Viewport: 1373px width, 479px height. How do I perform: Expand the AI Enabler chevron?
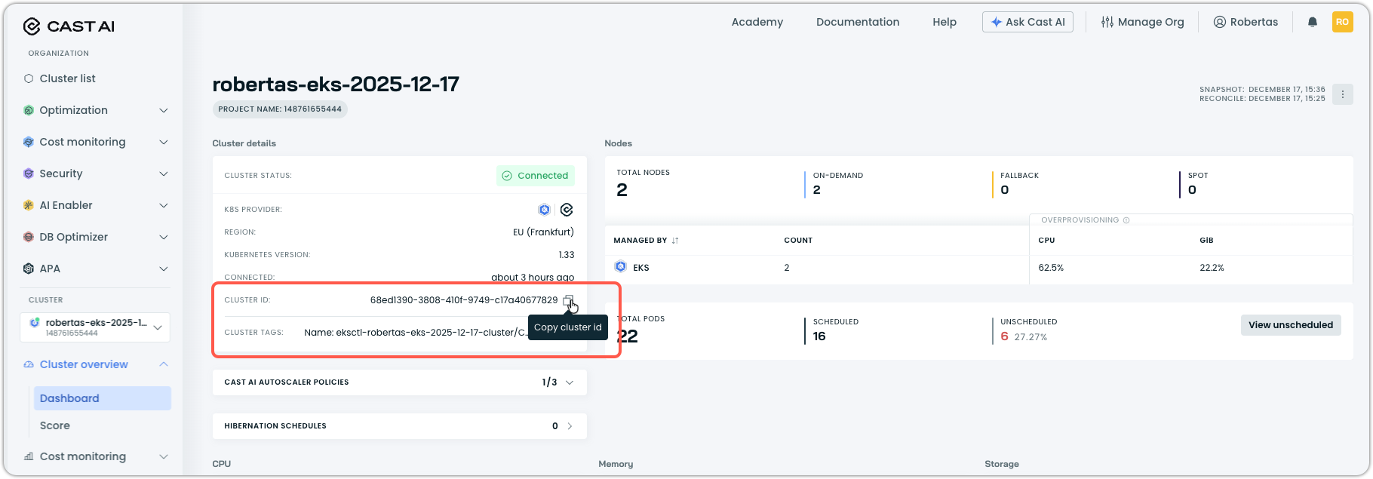pyautogui.click(x=164, y=205)
